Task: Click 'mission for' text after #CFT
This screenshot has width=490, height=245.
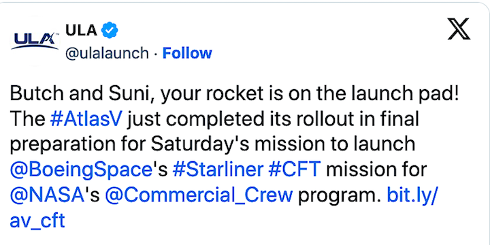Action: pyautogui.click(x=376, y=170)
